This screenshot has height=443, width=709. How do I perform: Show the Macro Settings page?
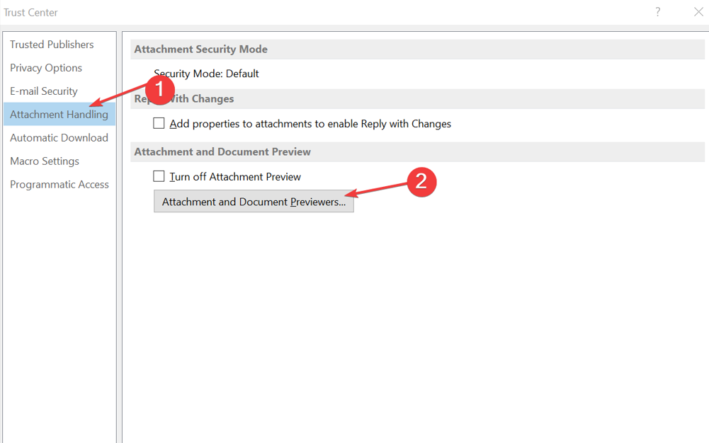point(45,161)
